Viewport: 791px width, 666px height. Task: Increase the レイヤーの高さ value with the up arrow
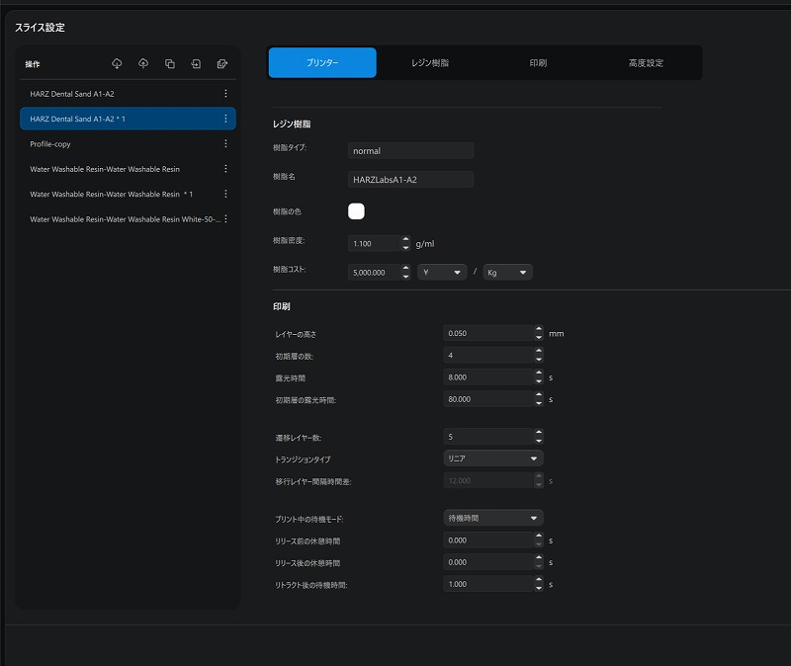pyautogui.click(x=539, y=329)
